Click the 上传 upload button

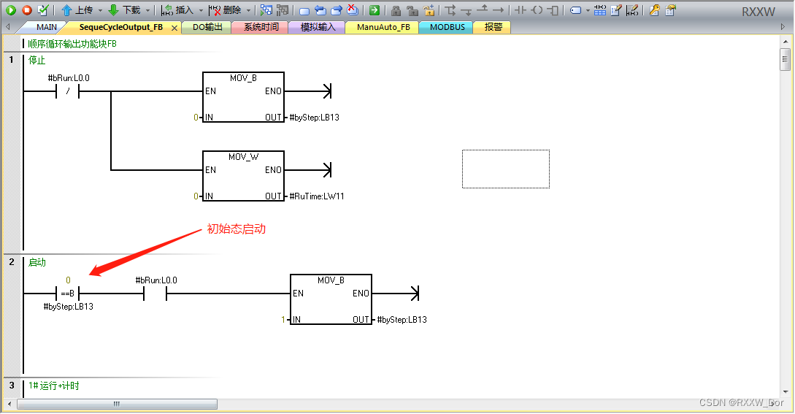coord(77,9)
